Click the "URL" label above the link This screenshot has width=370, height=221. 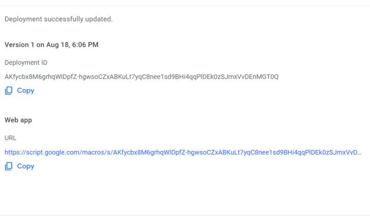tap(11, 138)
